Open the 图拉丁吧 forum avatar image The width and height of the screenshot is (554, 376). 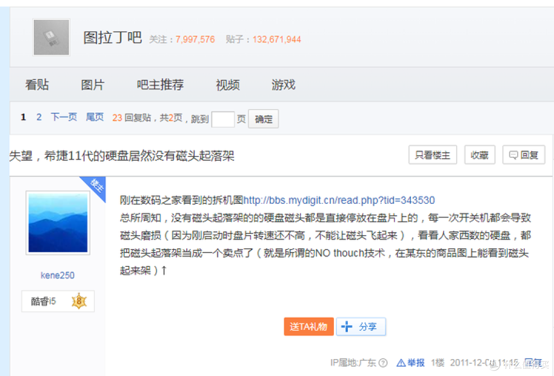(51, 37)
